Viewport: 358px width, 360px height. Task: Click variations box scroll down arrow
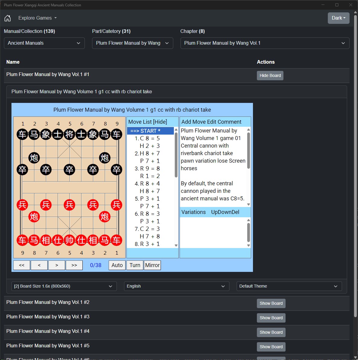(248, 245)
